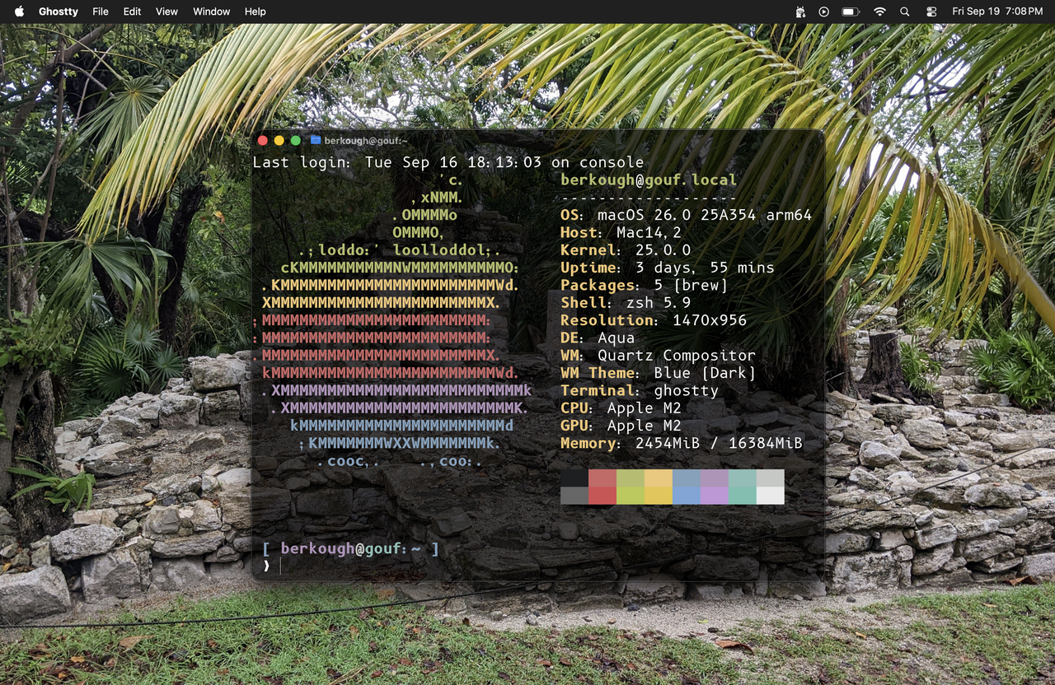Open the Edit menu
Image resolution: width=1055 pixels, height=685 pixels.
point(132,12)
